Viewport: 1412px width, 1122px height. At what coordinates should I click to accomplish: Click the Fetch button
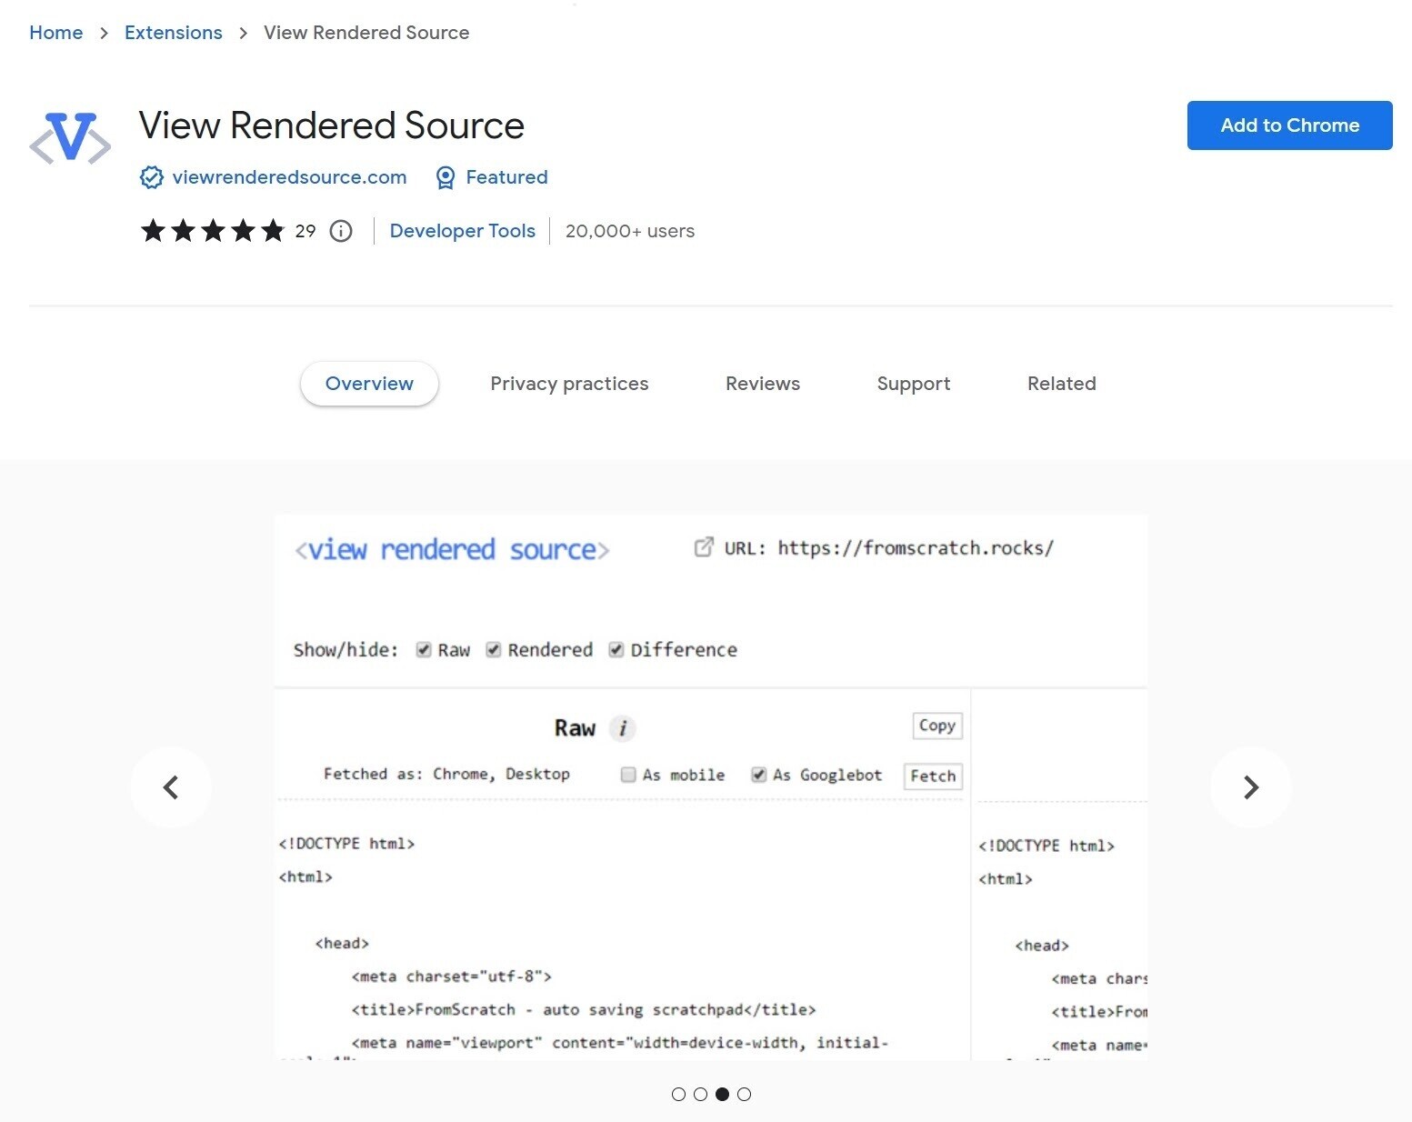(x=933, y=776)
